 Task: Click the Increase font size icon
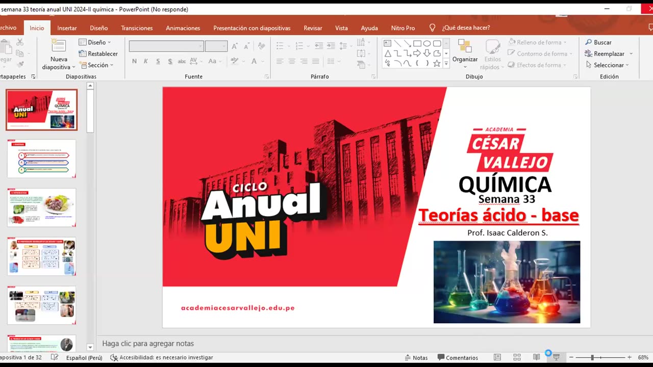(235, 46)
